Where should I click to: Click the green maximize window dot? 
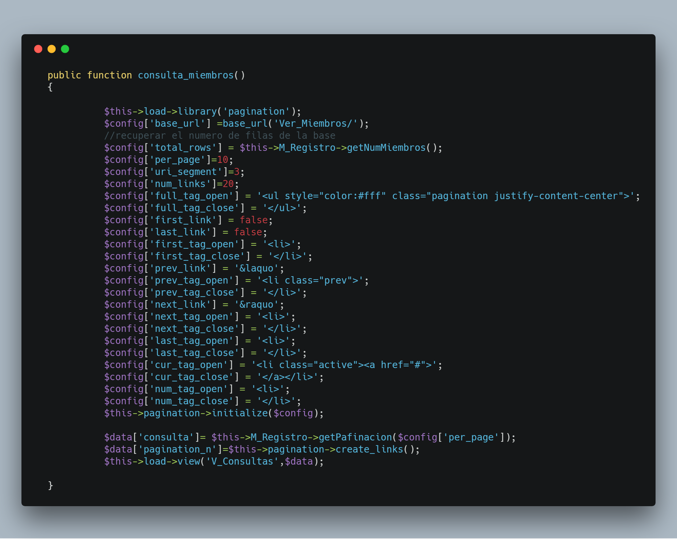coord(65,49)
